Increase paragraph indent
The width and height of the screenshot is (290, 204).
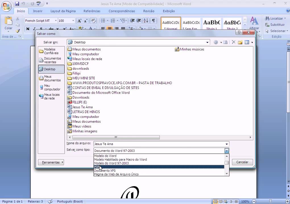(139, 21)
